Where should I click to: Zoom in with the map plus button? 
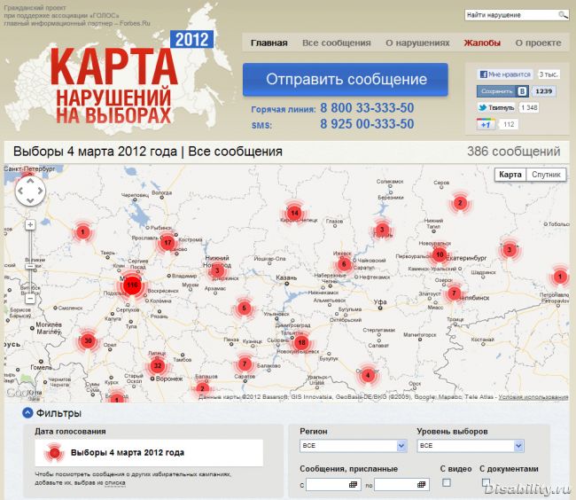pos(30,224)
